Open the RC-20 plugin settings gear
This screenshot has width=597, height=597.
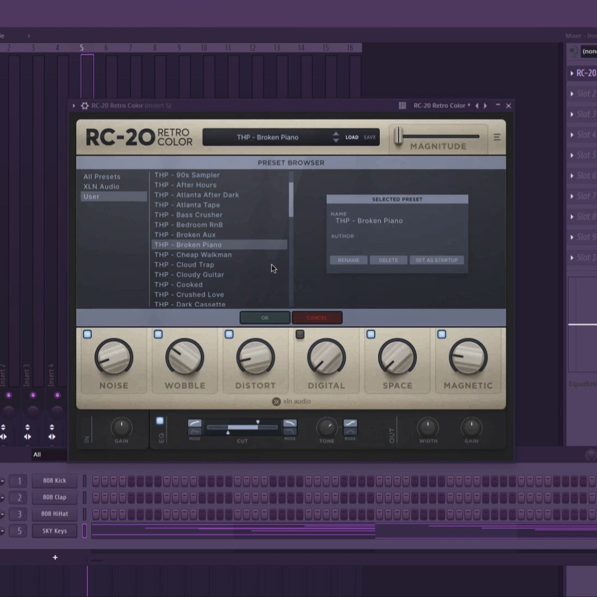pos(85,106)
